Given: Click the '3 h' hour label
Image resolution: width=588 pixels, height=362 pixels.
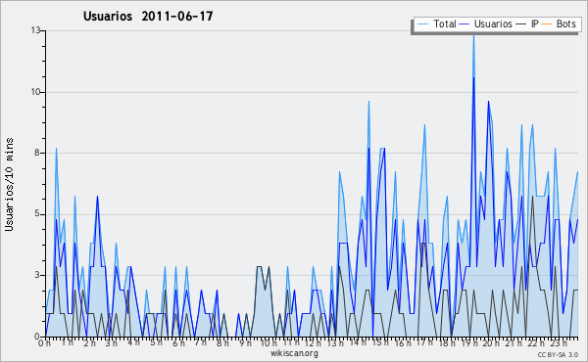Looking at the screenshot, I should tap(112, 343).
